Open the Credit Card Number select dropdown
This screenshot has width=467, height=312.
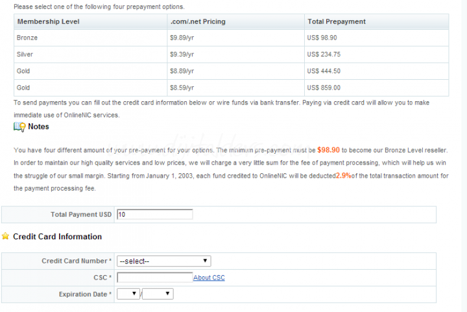pos(164,261)
